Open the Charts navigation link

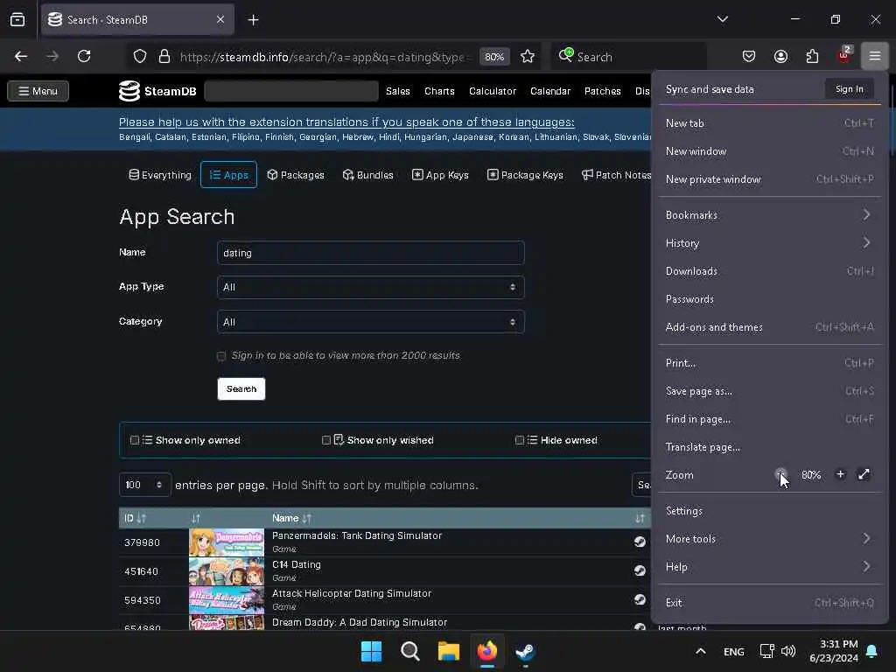point(439,91)
